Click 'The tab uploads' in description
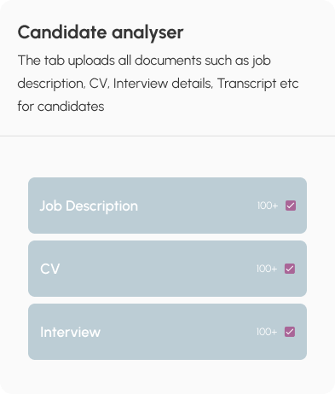The height and width of the screenshot is (394, 335). point(66,61)
